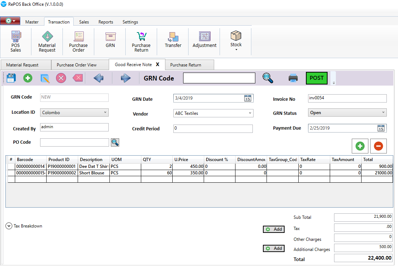The image size is (398, 269).
Task: Click the Other Charges amount field
Action: point(363,238)
